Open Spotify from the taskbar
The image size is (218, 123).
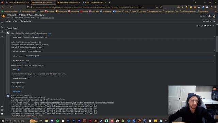(x=58, y=121)
